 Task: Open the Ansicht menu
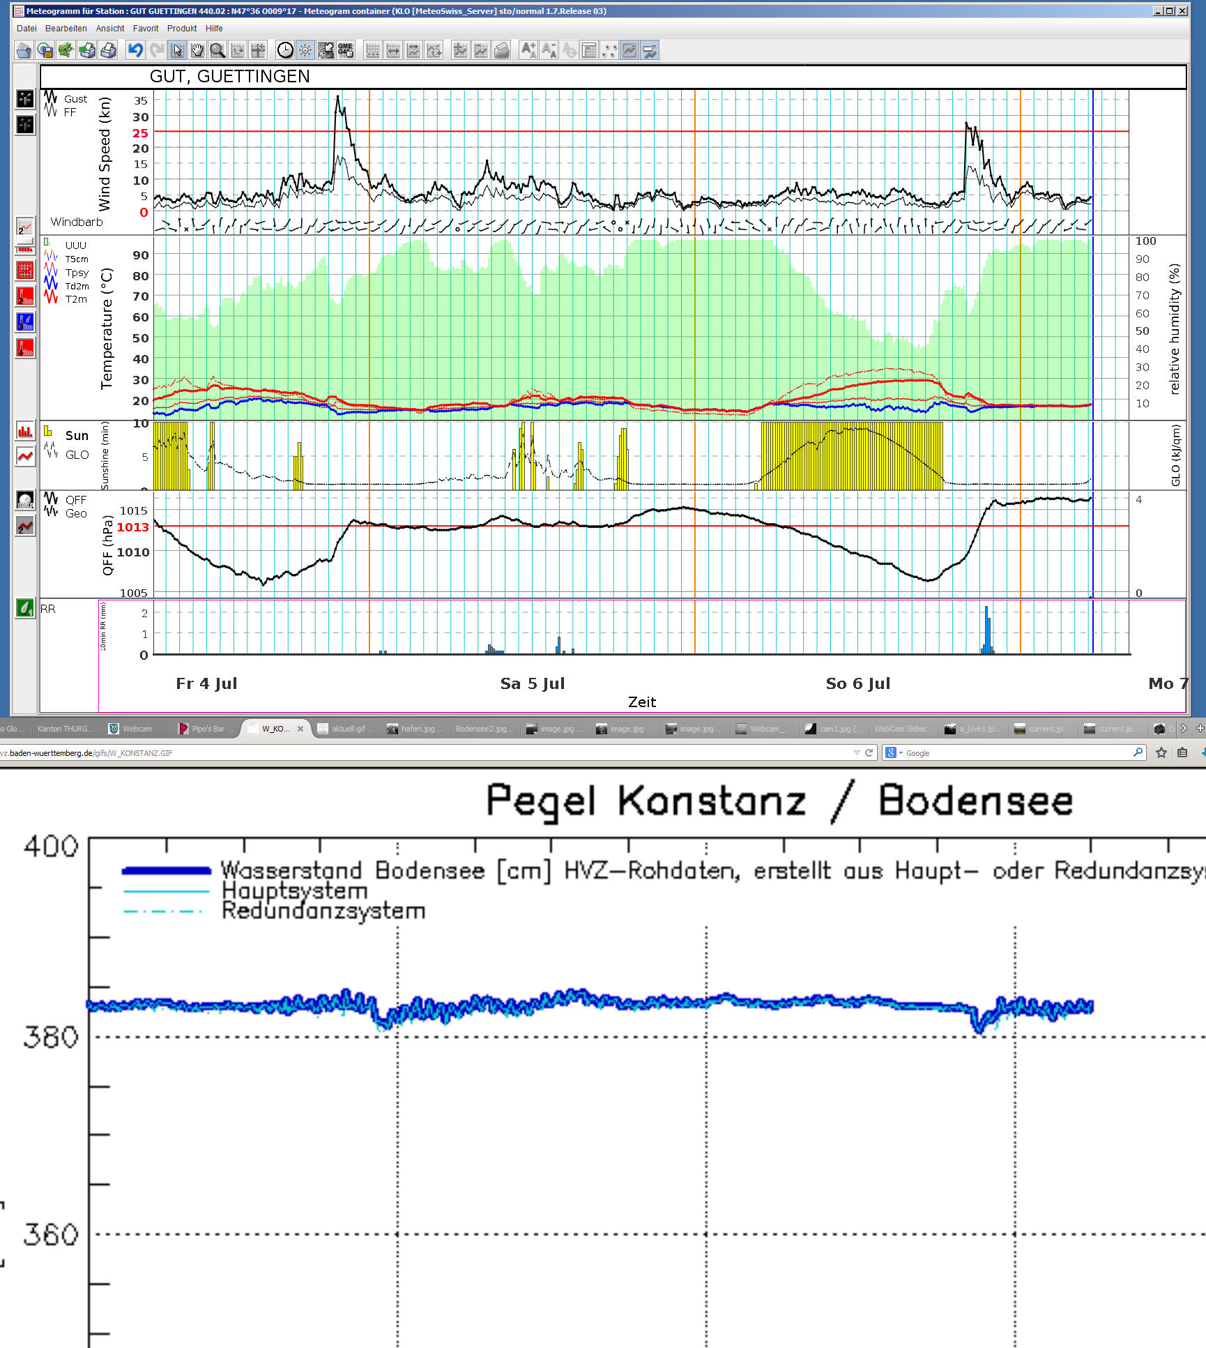coord(110,29)
